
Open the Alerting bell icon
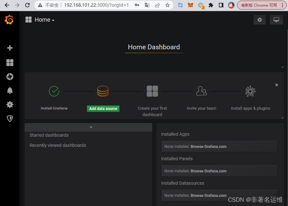(10, 91)
